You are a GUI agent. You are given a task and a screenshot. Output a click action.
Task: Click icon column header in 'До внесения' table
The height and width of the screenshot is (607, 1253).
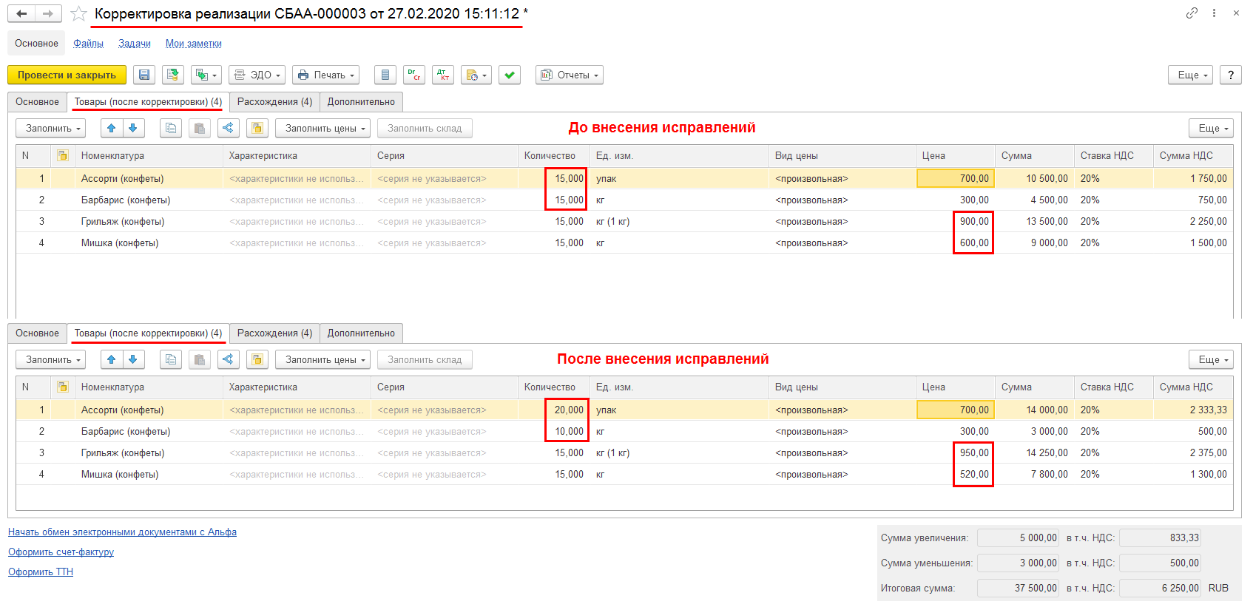(63, 155)
